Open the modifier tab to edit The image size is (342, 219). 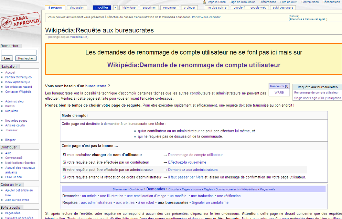[102, 8]
